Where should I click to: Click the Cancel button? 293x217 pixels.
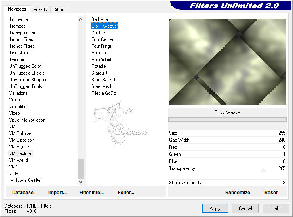click(x=245, y=208)
